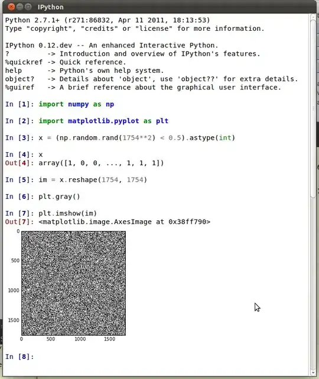
Task: Click the y-axis tick label 1000
Action: (14, 291)
